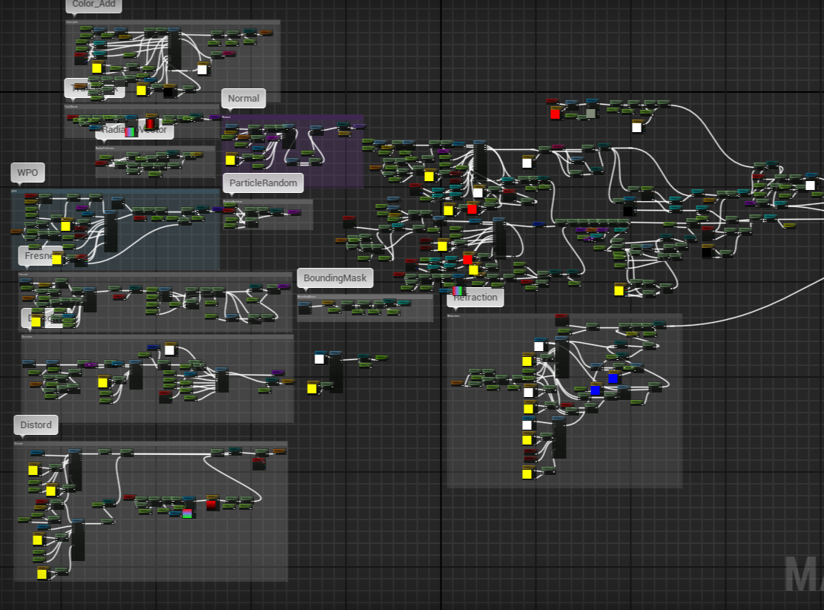The width and height of the screenshot is (824, 610).
Task: Click the ParticleRandom comment bubble
Action: 263,183
